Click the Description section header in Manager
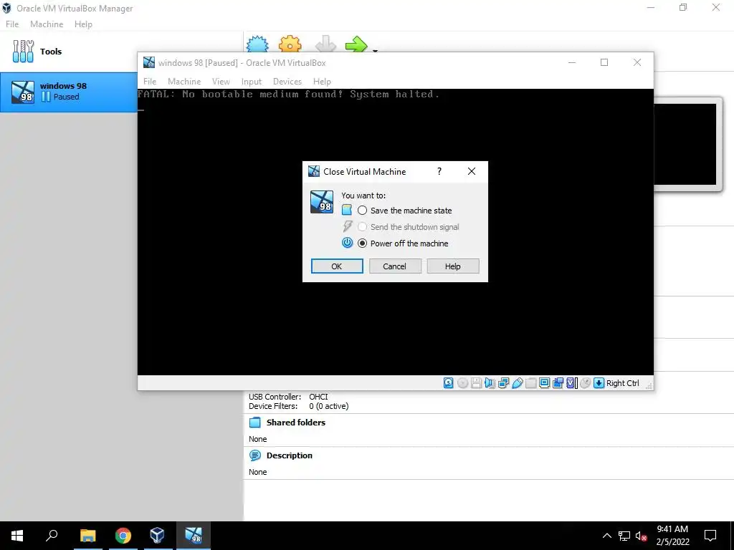The height and width of the screenshot is (550, 734). coord(290,455)
